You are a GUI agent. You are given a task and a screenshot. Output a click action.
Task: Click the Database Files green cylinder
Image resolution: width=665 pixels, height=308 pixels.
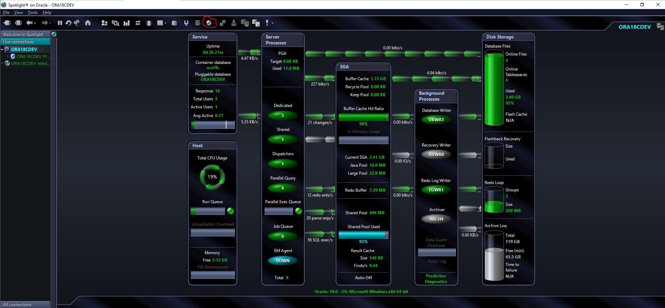(x=494, y=88)
